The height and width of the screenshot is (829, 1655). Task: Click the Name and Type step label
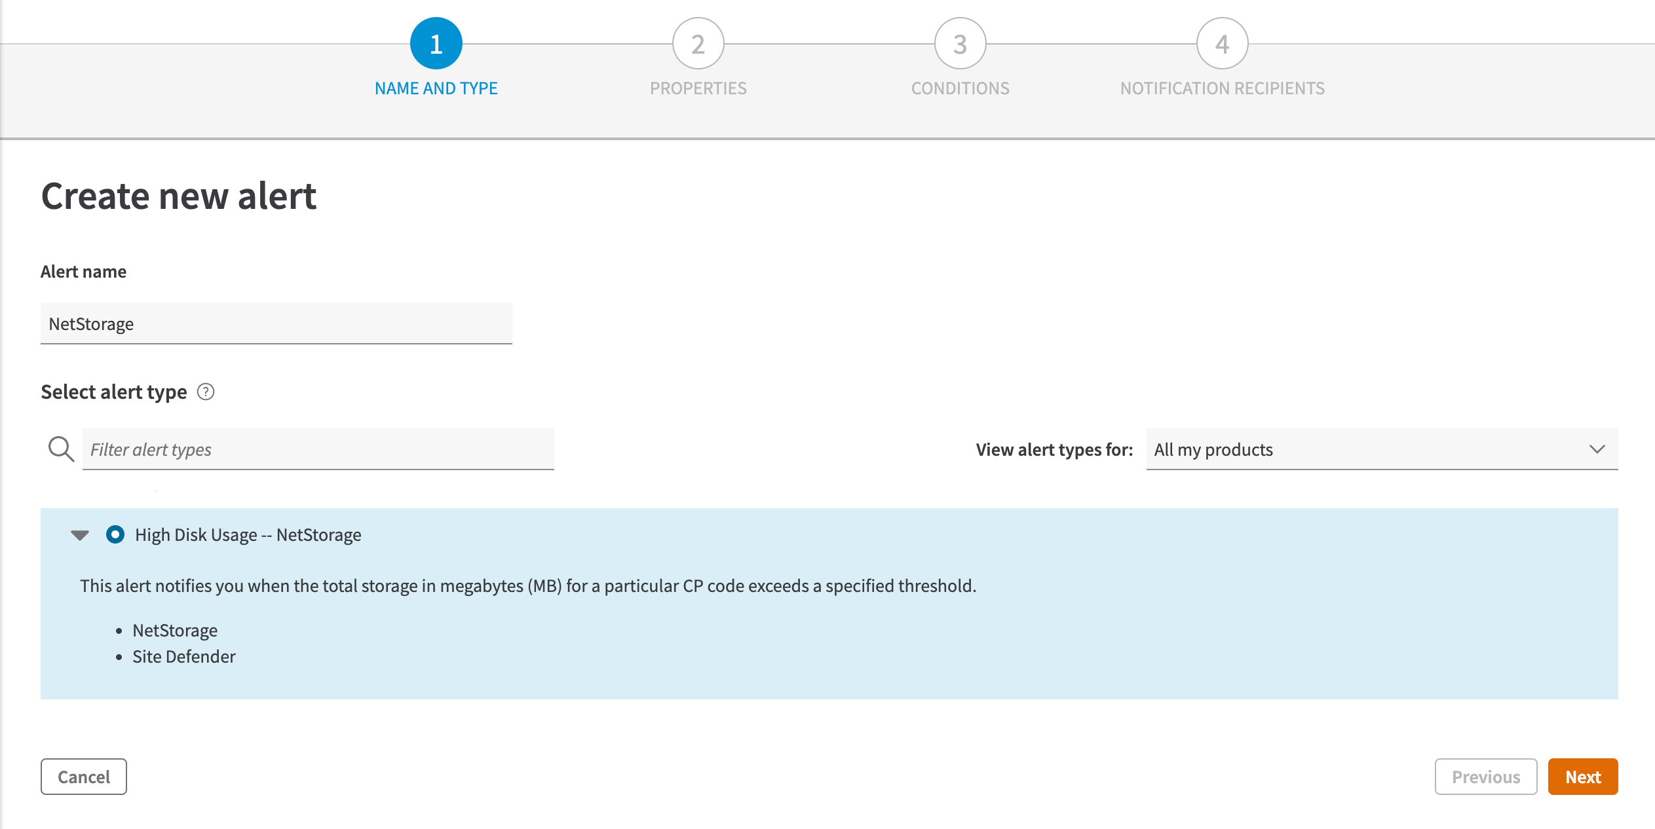click(x=436, y=88)
